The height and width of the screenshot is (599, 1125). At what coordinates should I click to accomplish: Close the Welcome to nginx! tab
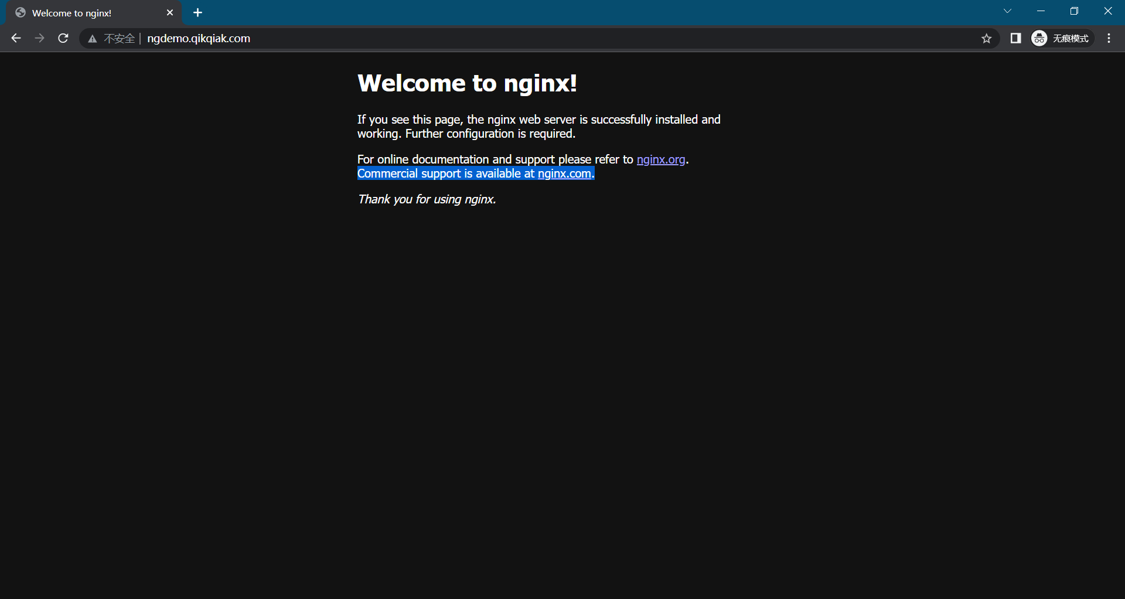170,13
